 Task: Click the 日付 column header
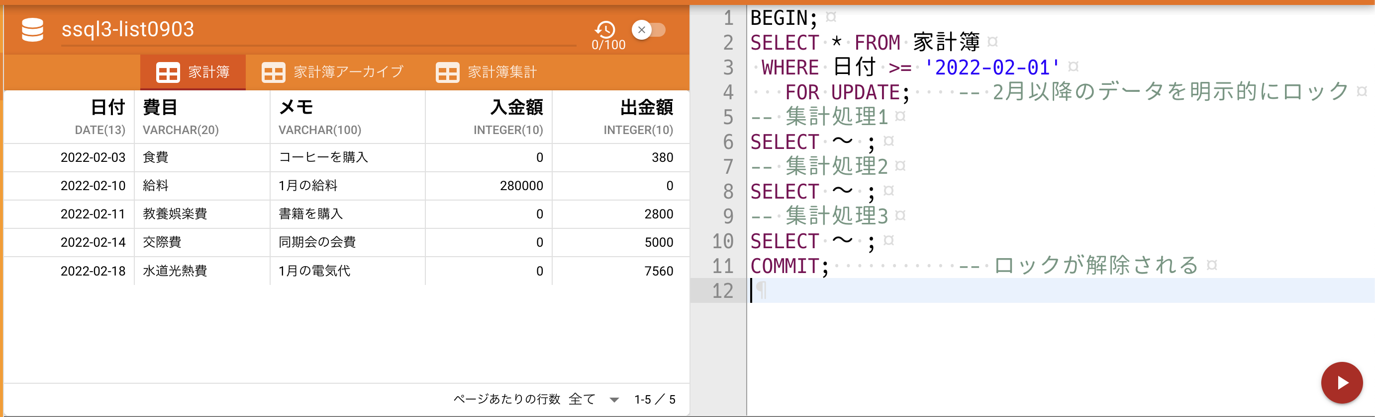point(70,117)
